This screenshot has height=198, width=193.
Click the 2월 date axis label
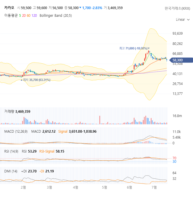click(23, 187)
